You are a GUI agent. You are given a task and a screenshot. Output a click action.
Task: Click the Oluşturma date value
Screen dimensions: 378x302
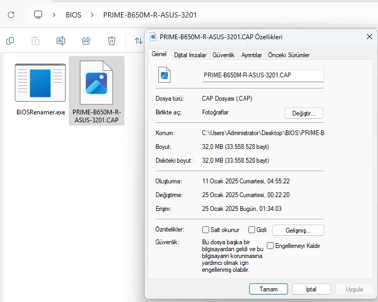click(x=246, y=181)
